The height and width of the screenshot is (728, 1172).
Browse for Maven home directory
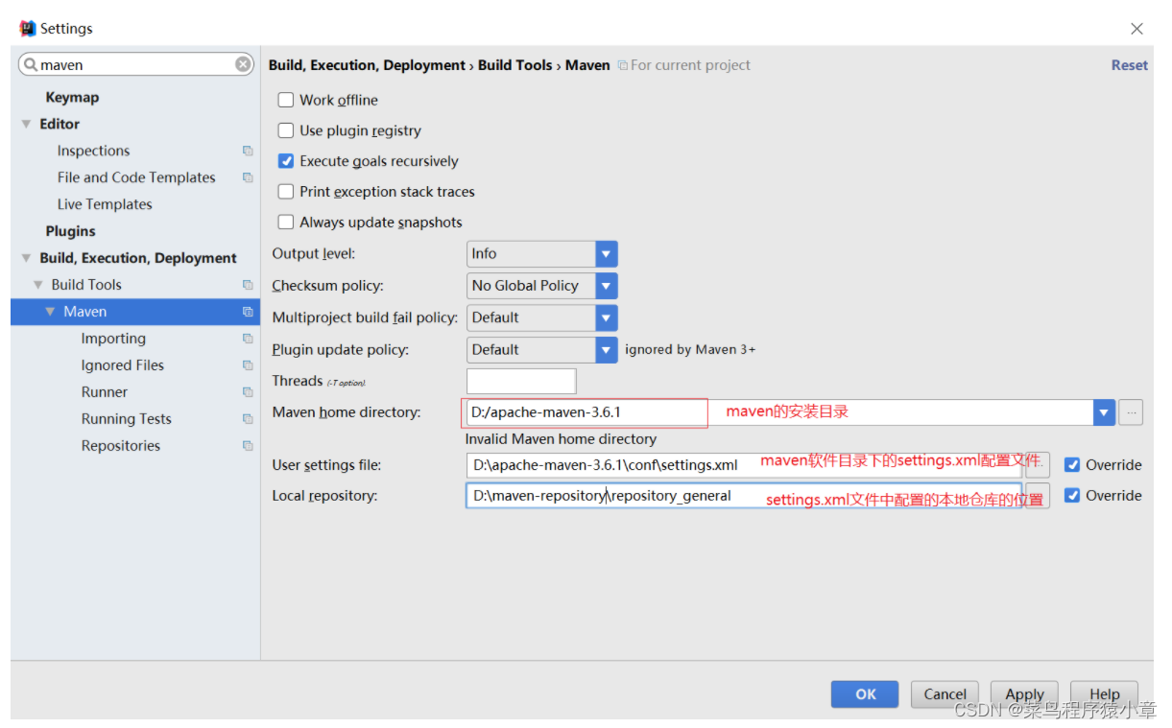(1131, 412)
